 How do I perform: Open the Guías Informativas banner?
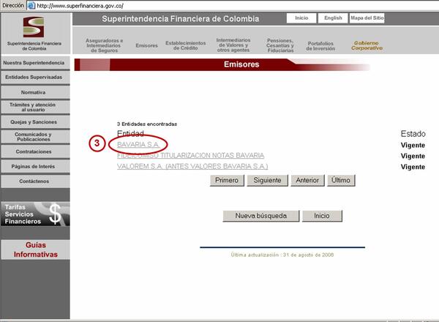pyautogui.click(x=35, y=250)
